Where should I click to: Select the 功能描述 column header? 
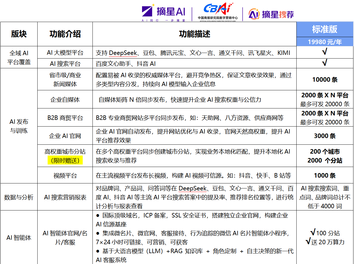[x=194, y=34]
